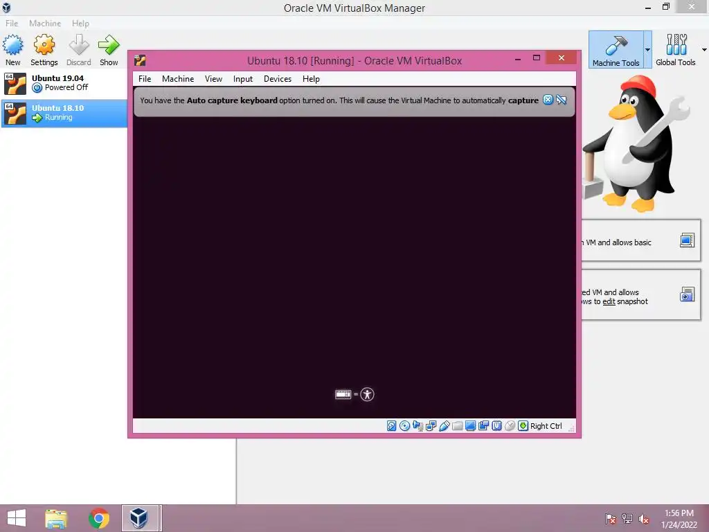
Task: Minimize the Ubuntu 18.10 VM window
Action: 518,58
